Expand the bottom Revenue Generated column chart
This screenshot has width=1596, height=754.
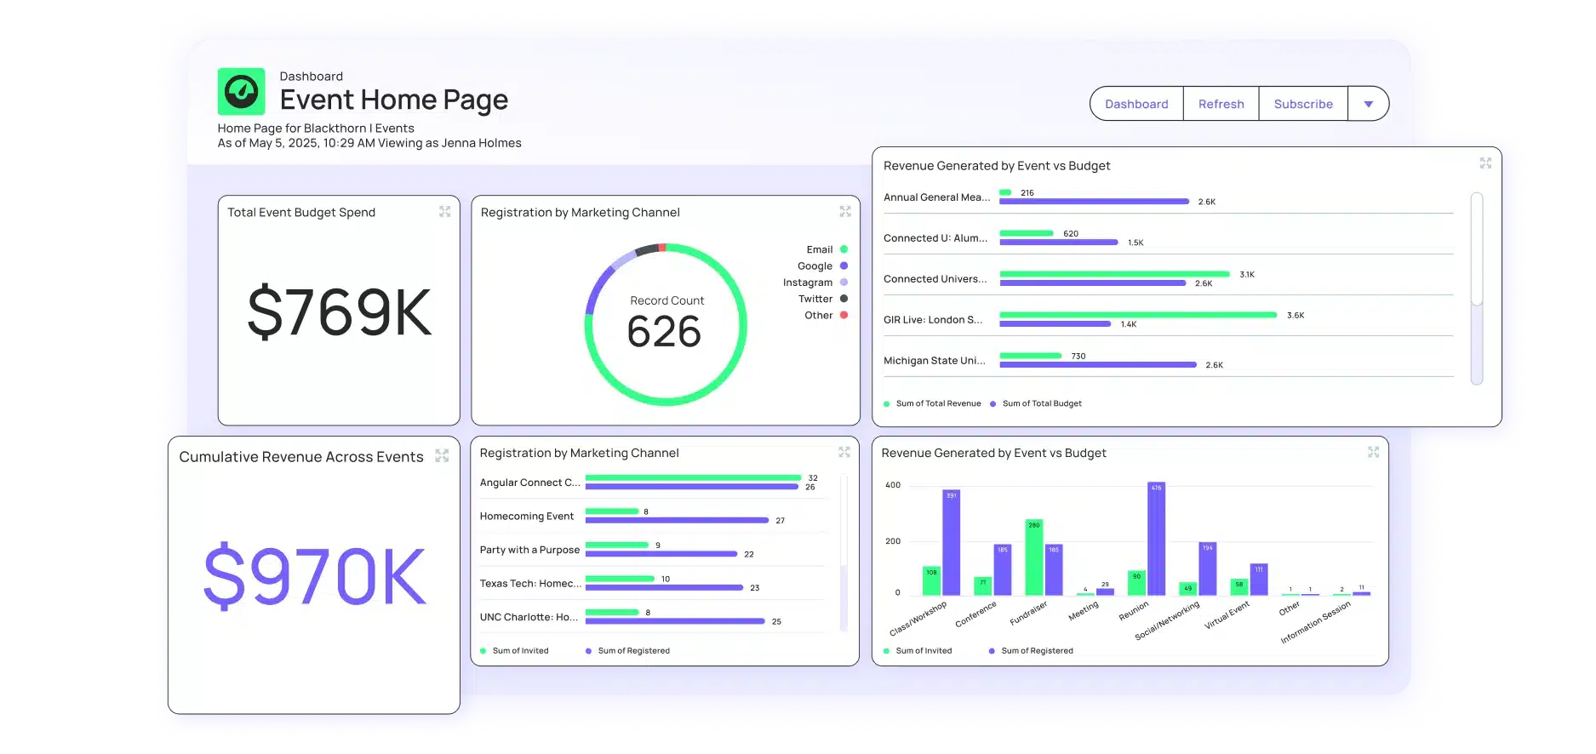pyautogui.click(x=1373, y=453)
